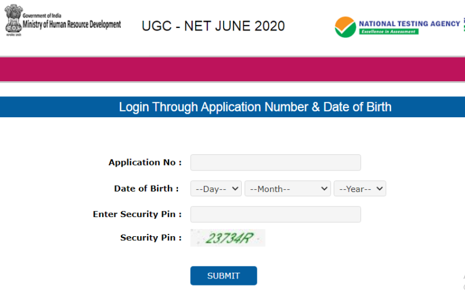The width and height of the screenshot is (465, 300).
Task: Focus the Application No text field
Action: click(276, 162)
